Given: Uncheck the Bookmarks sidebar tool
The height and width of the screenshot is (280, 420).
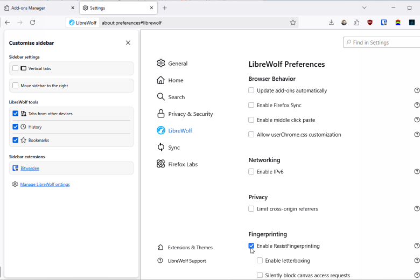Looking at the screenshot, I should pos(15,140).
